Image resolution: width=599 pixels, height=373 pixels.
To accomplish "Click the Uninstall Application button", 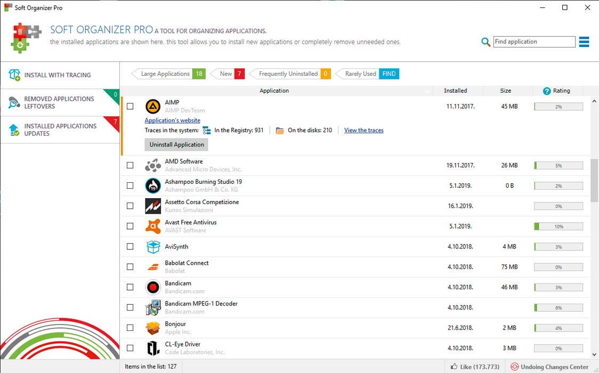I will tap(176, 145).
